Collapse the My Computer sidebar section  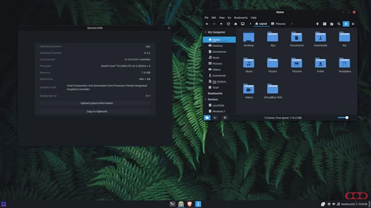tap(205, 32)
